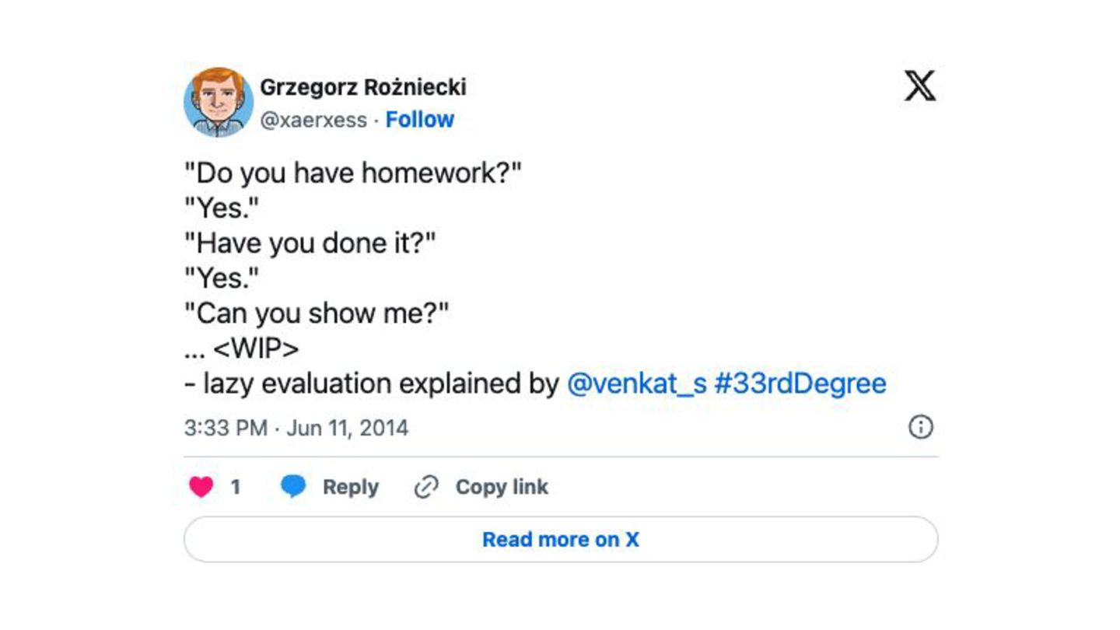1120x630 pixels.
Task: Follow the @xaerxess account
Action: [x=420, y=120]
